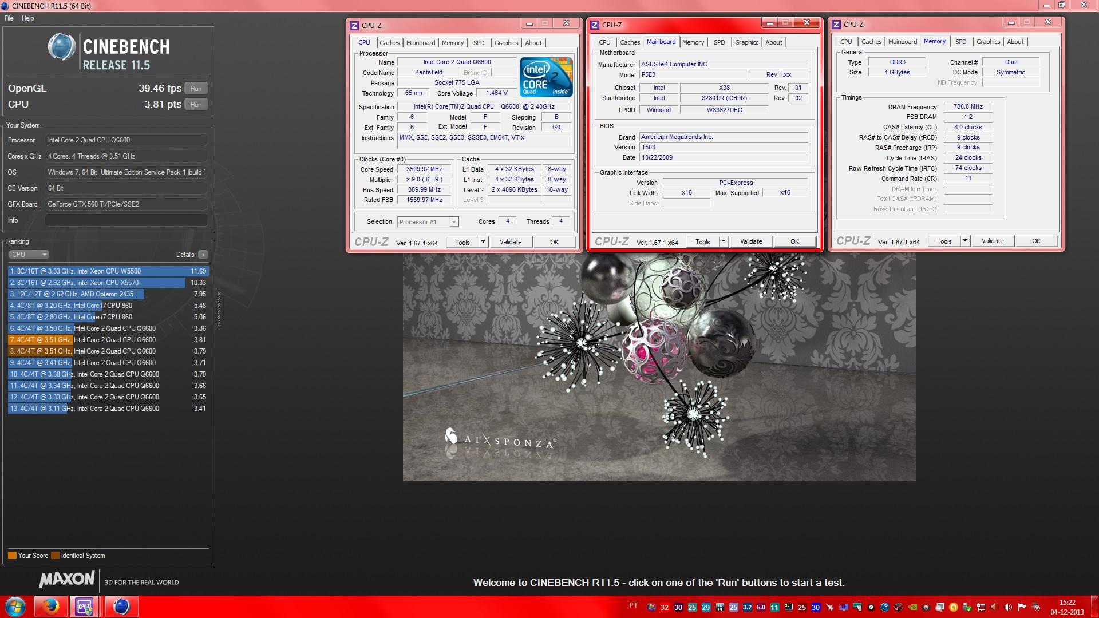
Task: Activate the Cinebench taskbar icon
Action: point(121,607)
